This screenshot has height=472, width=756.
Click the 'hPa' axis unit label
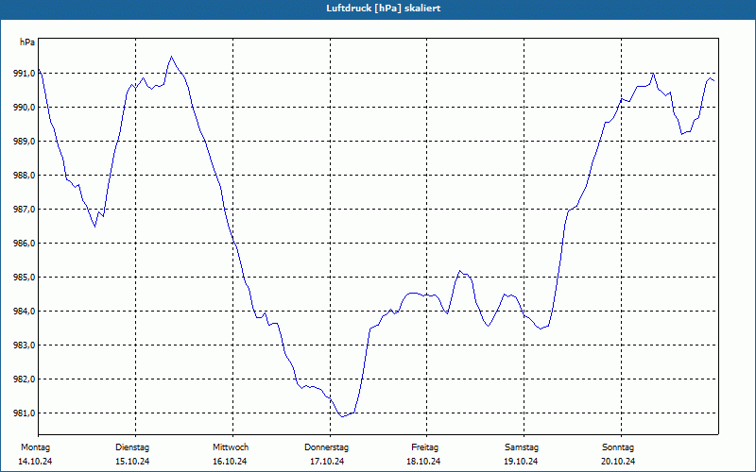click(x=27, y=42)
